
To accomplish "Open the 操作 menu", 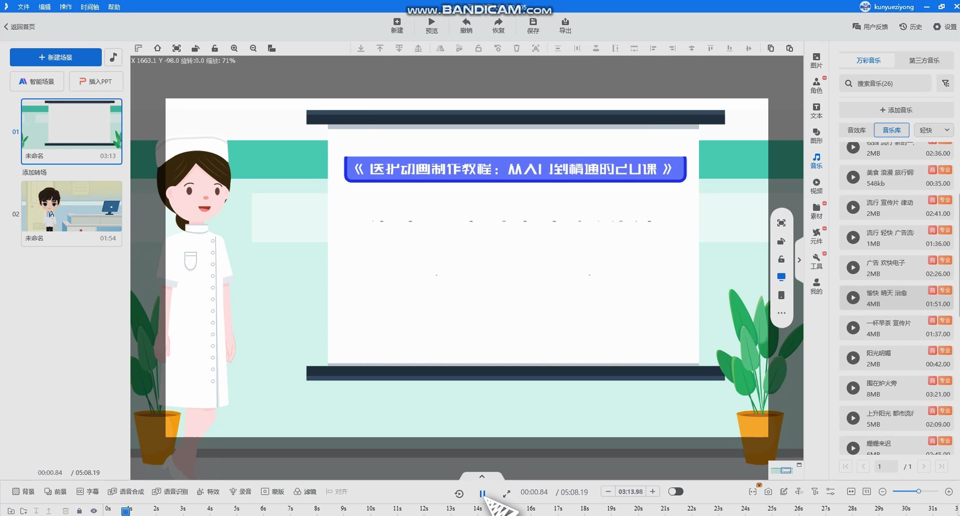I will 65,7.
